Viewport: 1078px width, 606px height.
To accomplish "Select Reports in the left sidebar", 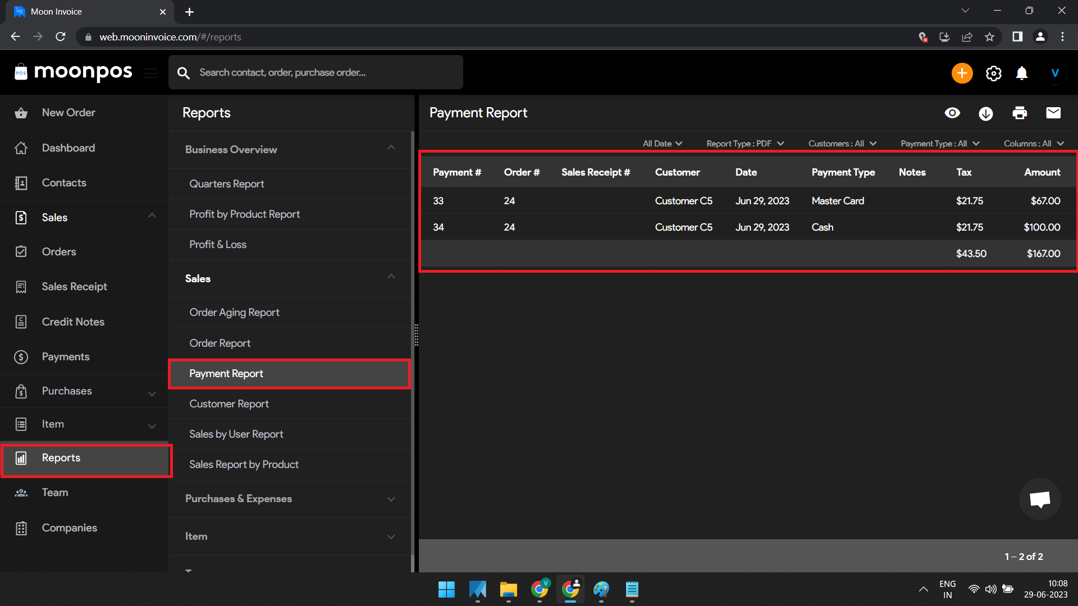I will click(x=61, y=457).
